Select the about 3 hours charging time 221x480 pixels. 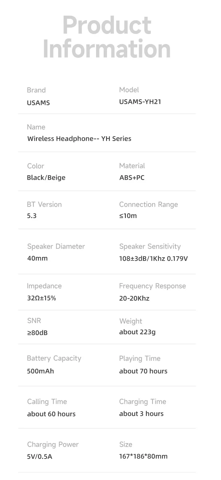tap(141, 414)
